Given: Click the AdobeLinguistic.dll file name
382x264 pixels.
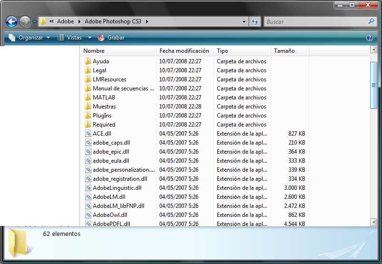Looking at the screenshot, I should point(117,188).
